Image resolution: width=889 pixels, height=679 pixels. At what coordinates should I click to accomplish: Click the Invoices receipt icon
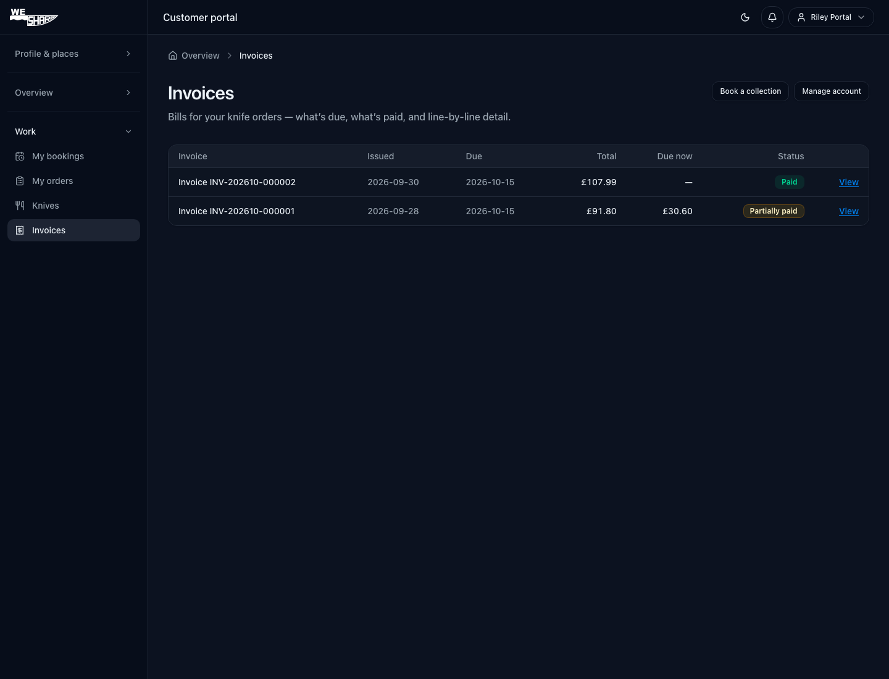point(20,230)
